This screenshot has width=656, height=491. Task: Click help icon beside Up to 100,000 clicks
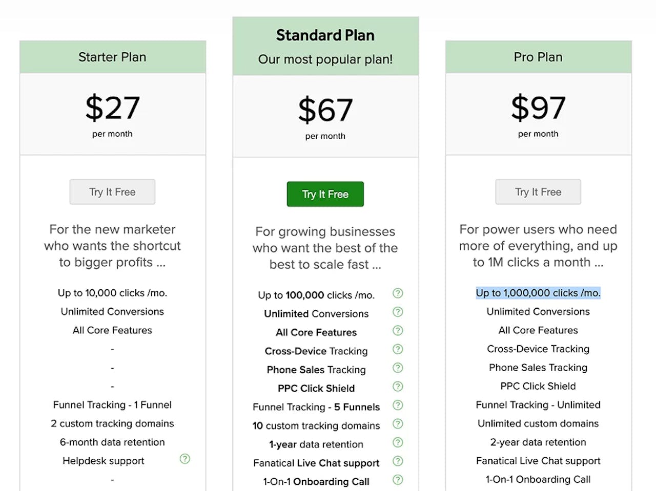(x=398, y=293)
